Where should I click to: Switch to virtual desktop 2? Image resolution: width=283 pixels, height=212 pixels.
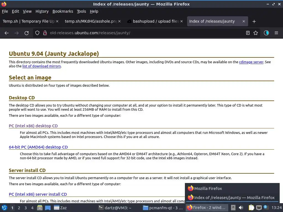click(x=19, y=208)
